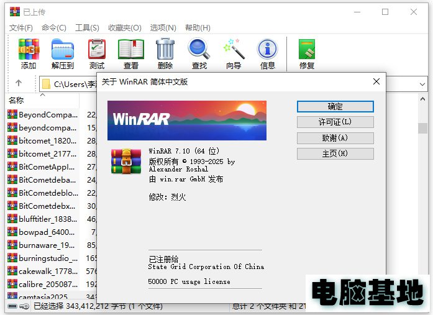Open the 收藏夹(O) menu

click(x=124, y=28)
